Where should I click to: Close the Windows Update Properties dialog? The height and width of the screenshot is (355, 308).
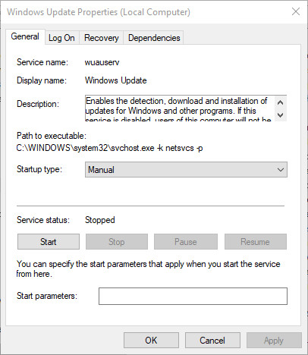click(296, 11)
